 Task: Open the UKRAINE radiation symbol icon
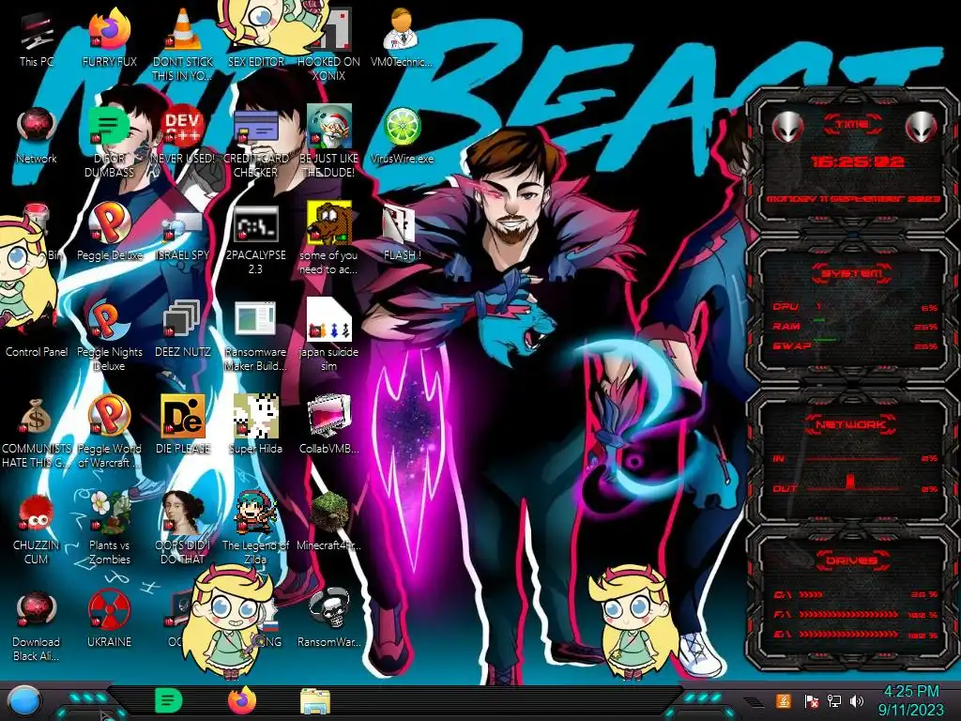(x=110, y=620)
